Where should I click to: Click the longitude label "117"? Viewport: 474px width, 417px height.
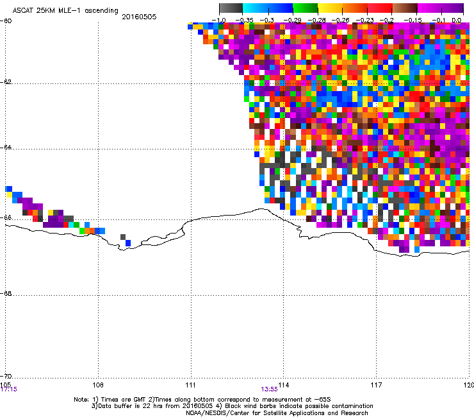tap(377, 385)
